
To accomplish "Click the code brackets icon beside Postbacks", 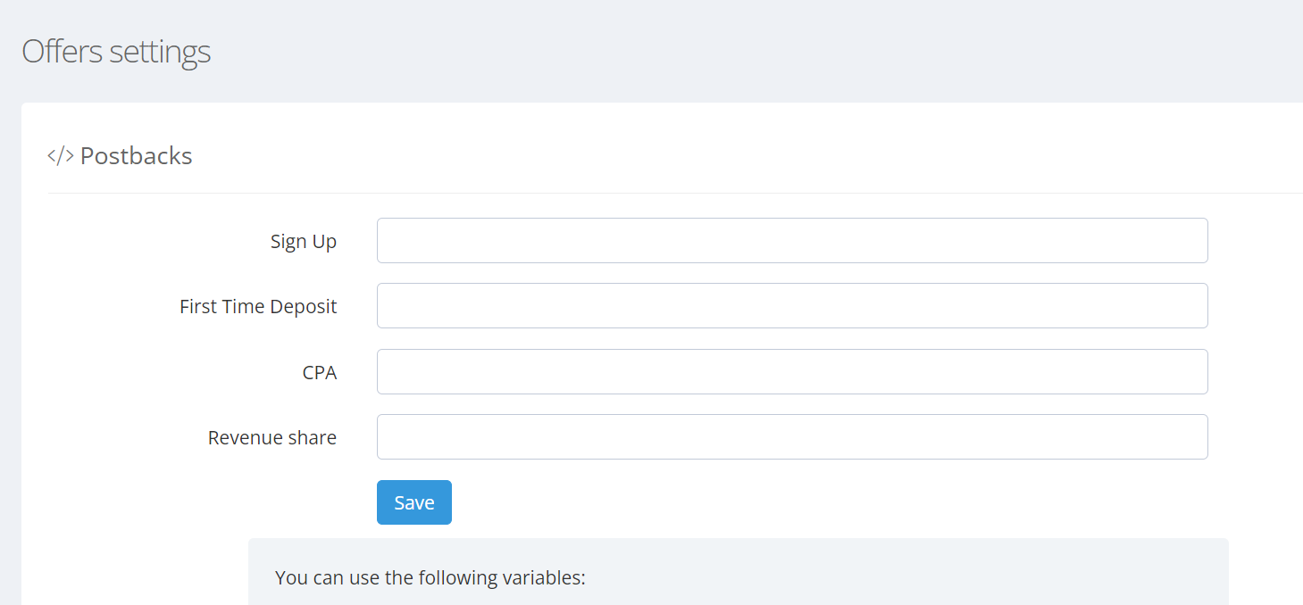I will click(x=60, y=156).
